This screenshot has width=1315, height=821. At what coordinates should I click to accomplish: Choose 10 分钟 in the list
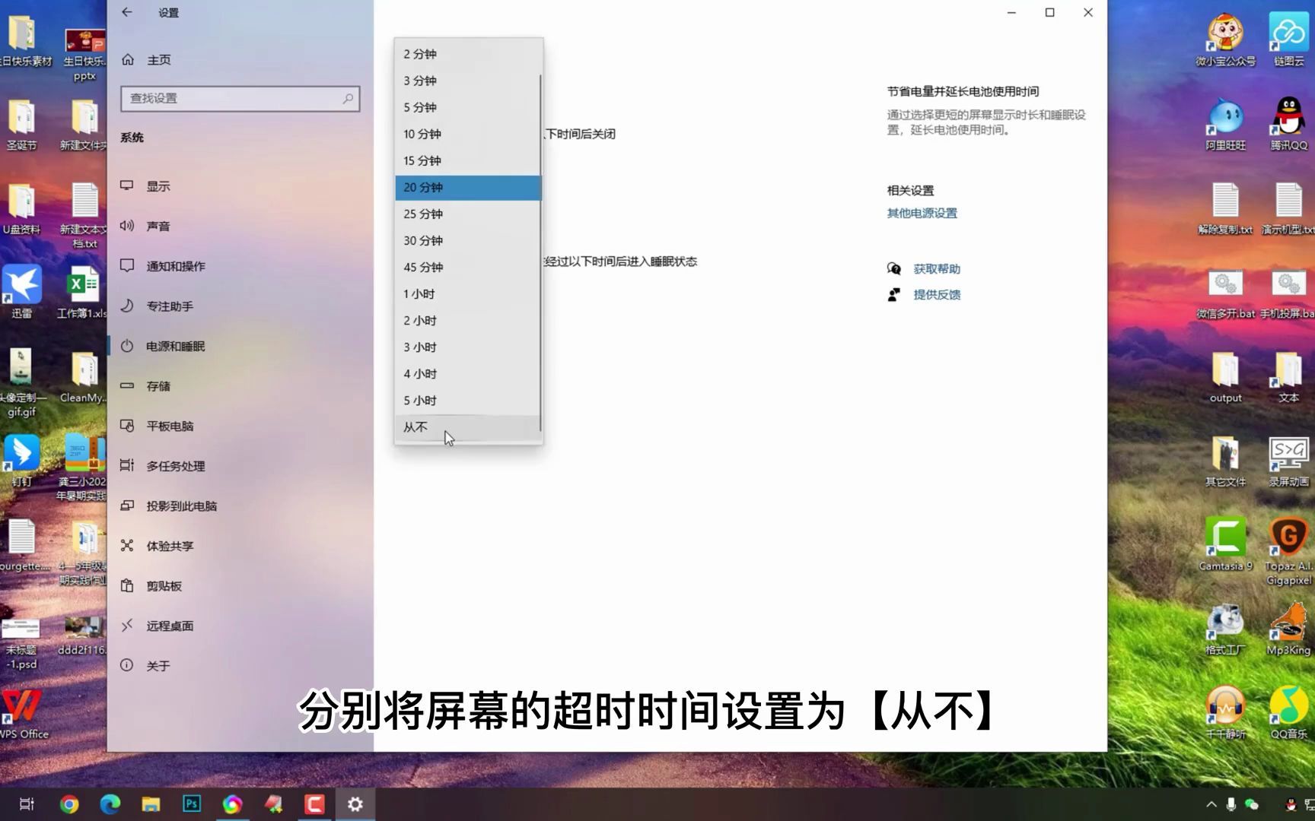pyautogui.click(x=467, y=134)
